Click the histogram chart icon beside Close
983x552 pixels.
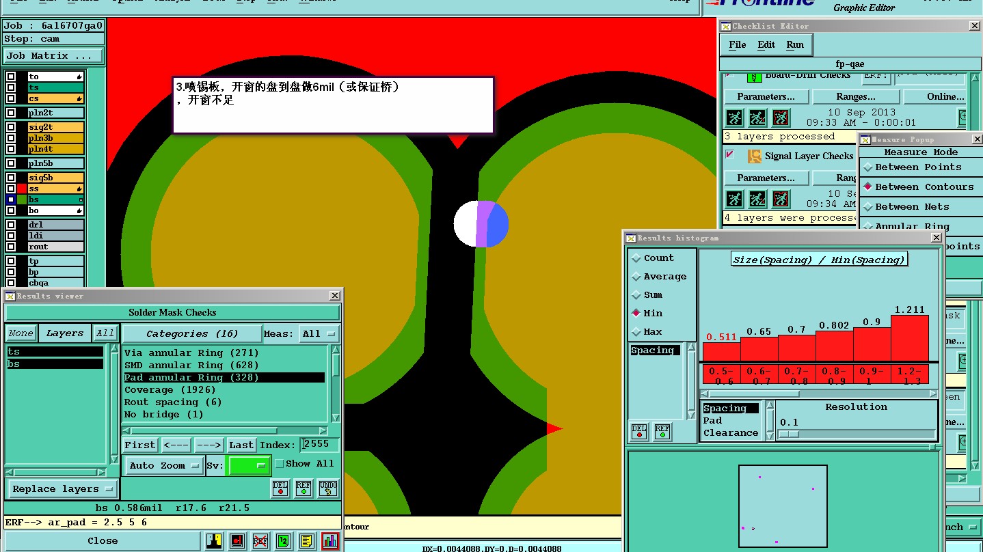[x=330, y=541]
